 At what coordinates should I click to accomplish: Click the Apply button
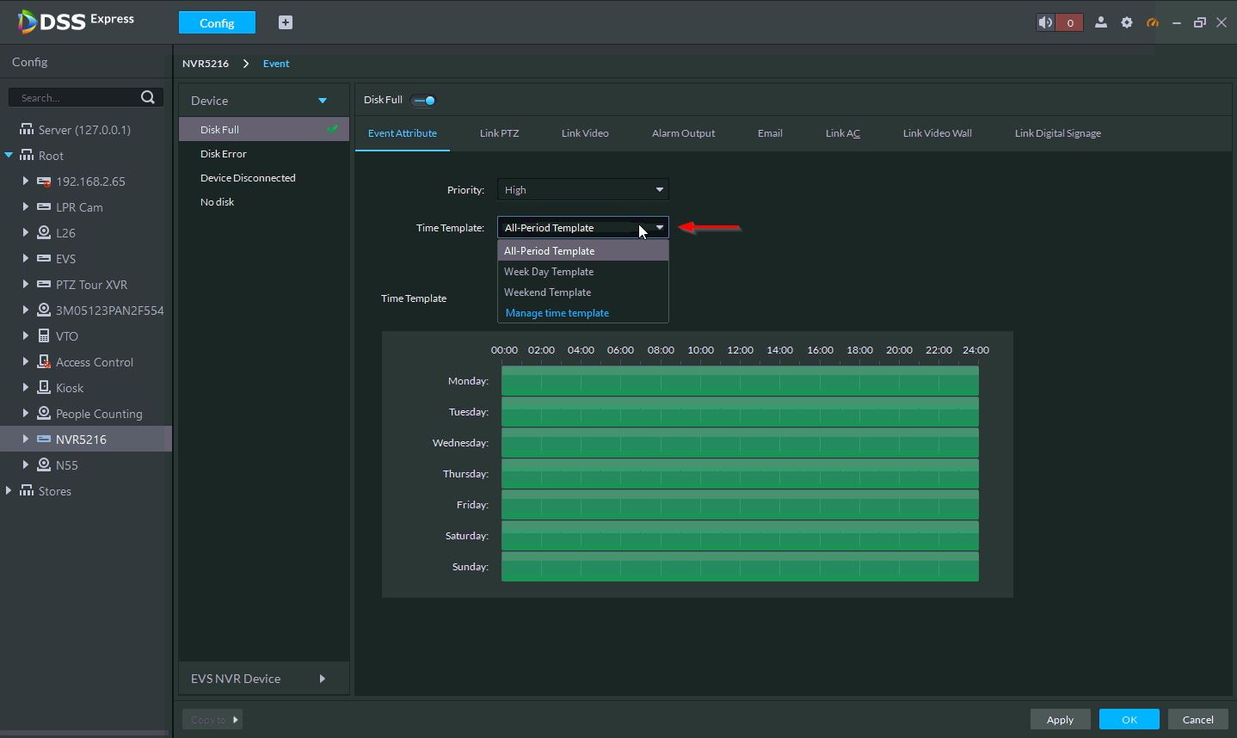[1060, 720]
